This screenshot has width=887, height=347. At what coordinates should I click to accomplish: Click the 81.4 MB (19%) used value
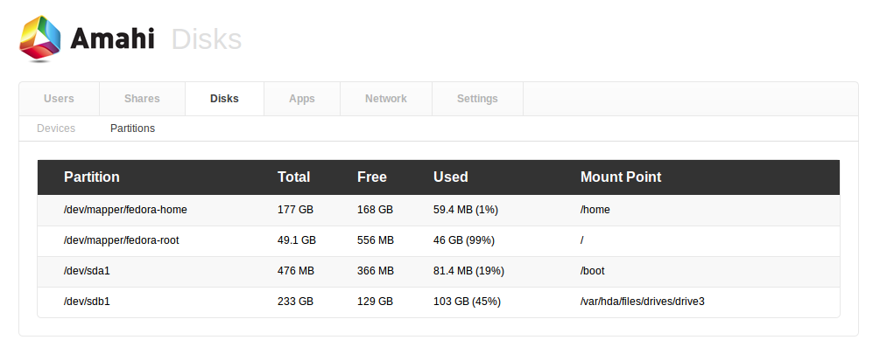(x=468, y=271)
